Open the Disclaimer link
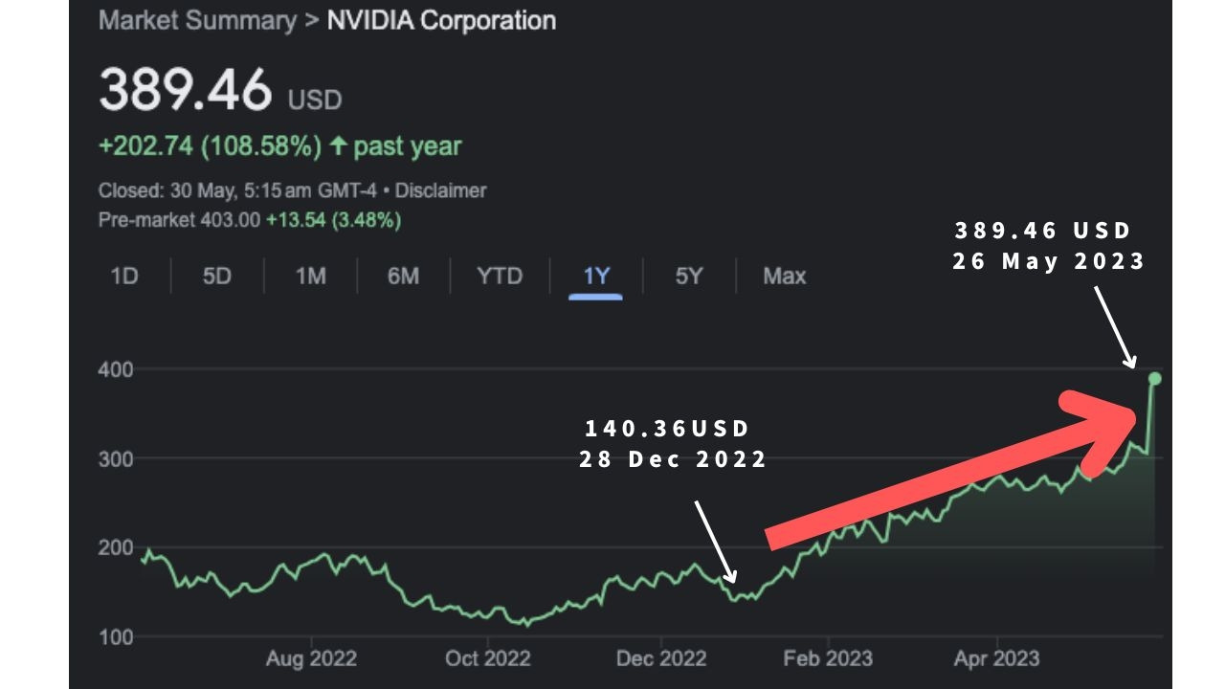This screenshot has height=689, width=1225. click(x=440, y=190)
